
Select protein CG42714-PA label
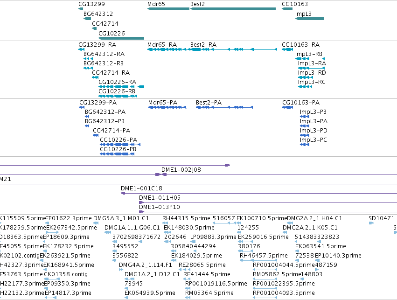click(111, 131)
